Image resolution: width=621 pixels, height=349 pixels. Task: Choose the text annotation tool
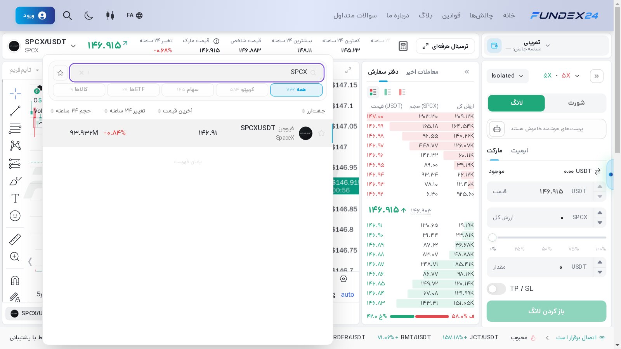(x=15, y=199)
